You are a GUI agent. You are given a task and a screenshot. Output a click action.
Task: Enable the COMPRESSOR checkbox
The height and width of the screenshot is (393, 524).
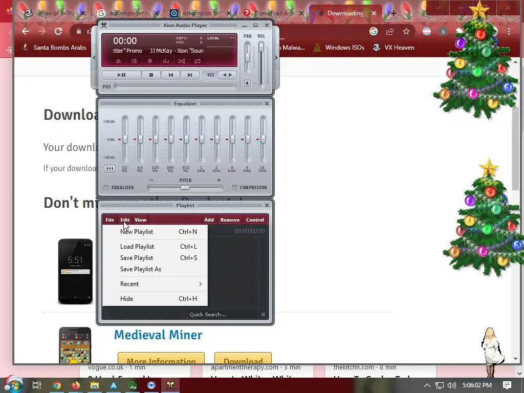pos(234,187)
